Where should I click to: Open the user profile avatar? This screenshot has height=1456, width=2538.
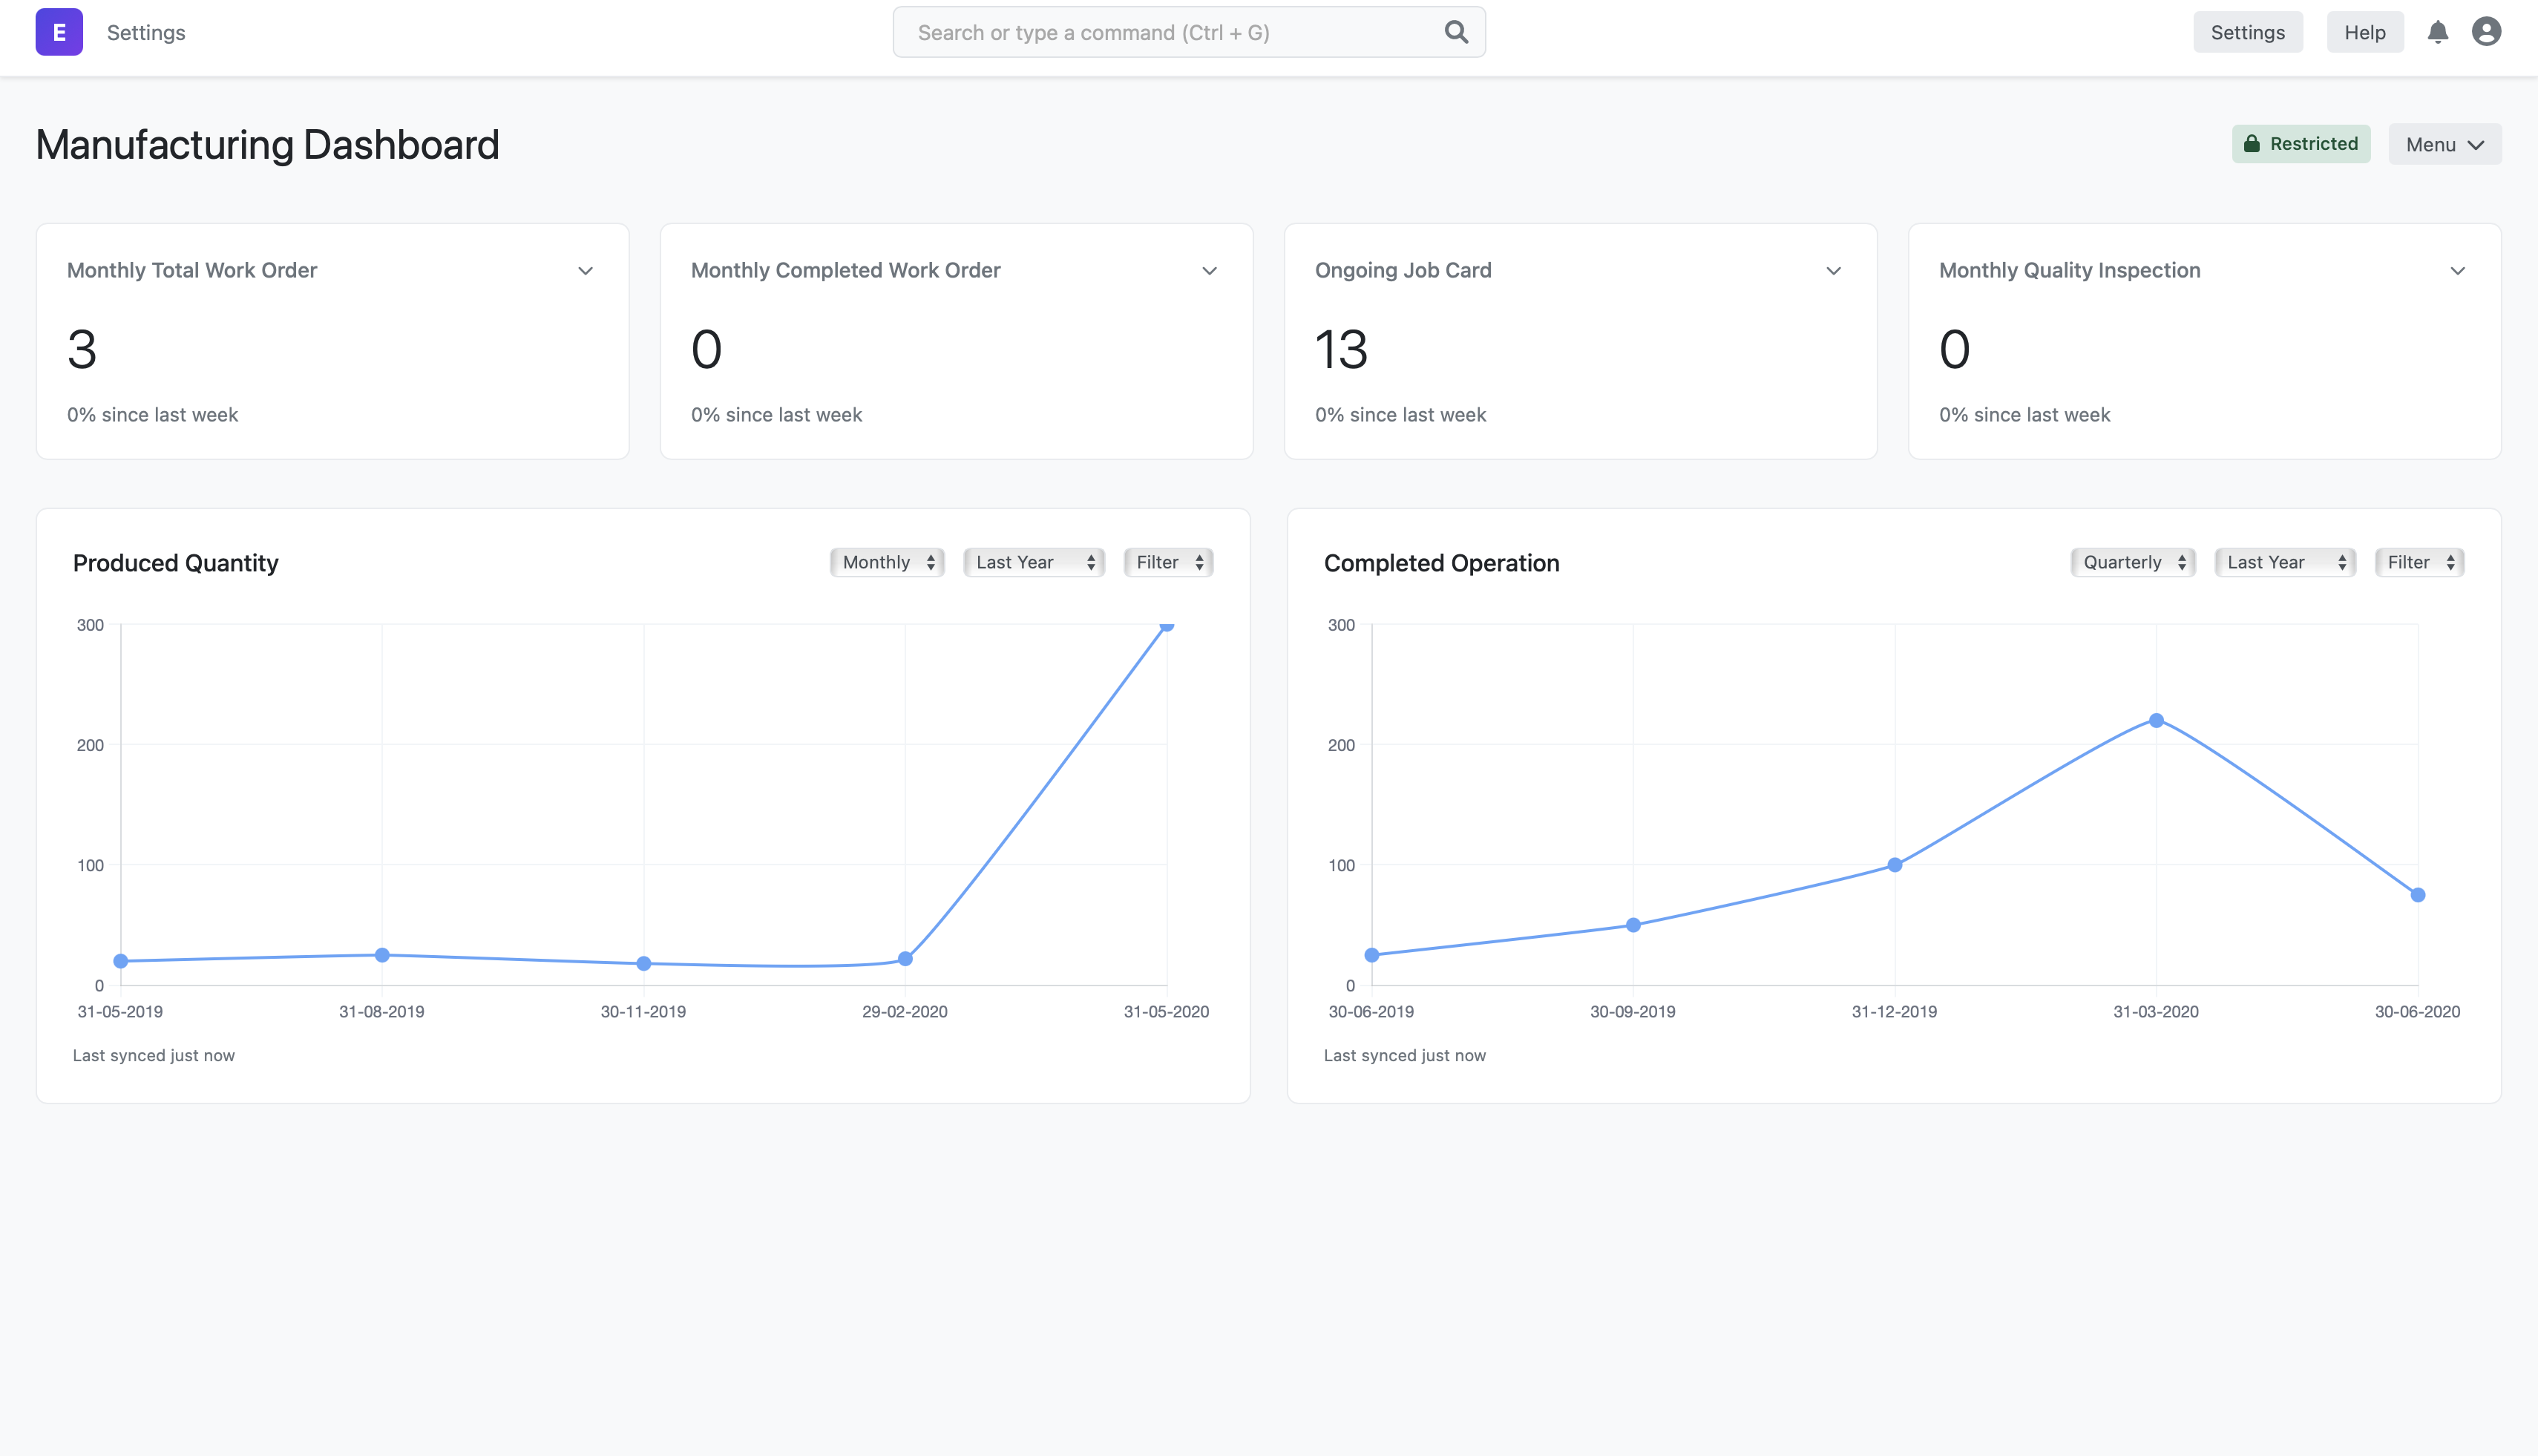(2486, 32)
